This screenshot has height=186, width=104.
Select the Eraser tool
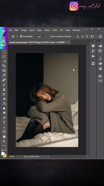[4, 99]
